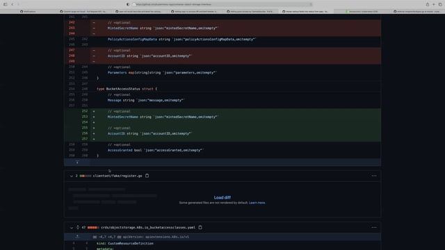445x250 pixels.
Task: Collapse the bucketaccessclasses.yaml file section
Action: point(71,228)
